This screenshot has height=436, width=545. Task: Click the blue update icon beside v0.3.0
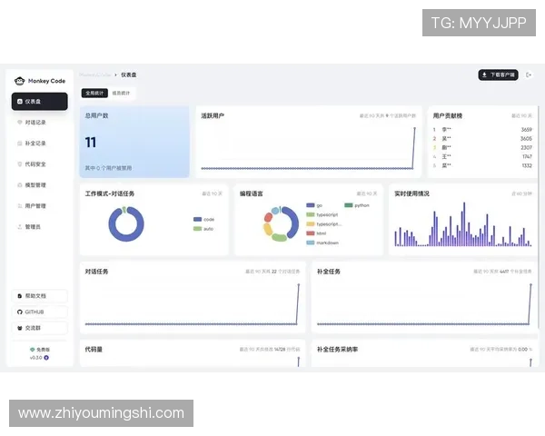[46, 357]
